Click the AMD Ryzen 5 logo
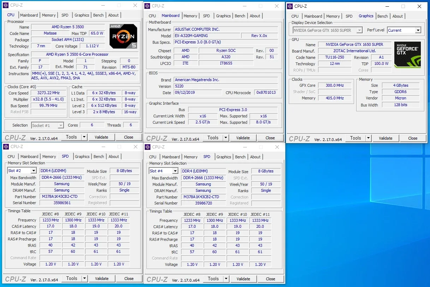430x287 pixels. (x=123, y=36)
